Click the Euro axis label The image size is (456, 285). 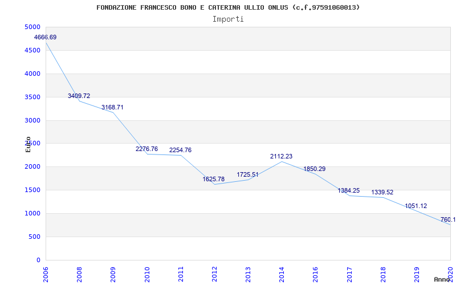coord(28,145)
